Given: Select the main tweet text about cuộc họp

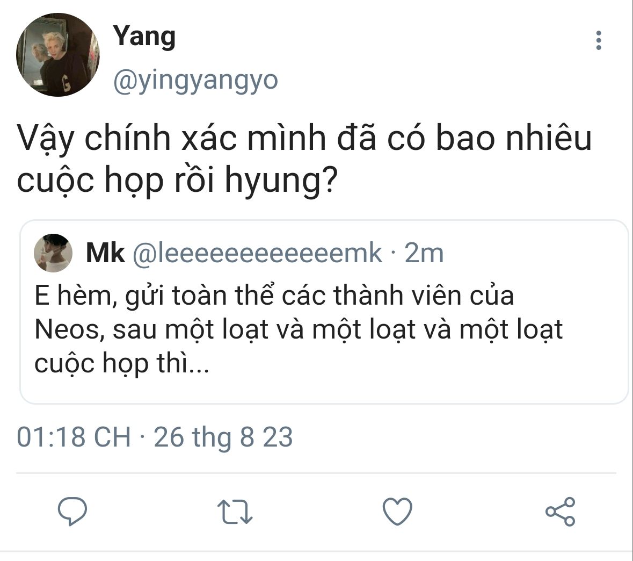Looking at the screenshot, I should click(304, 159).
